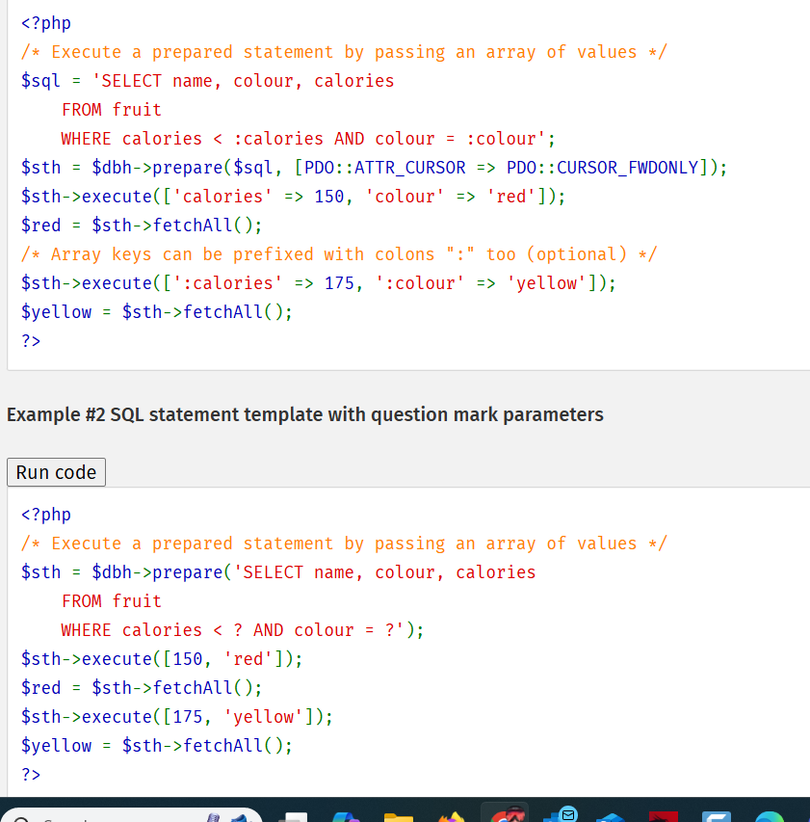The height and width of the screenshot is (822, 810).
Task: Click the highlighted dark app icon on taskbar
Action: [x=505, y=814]
